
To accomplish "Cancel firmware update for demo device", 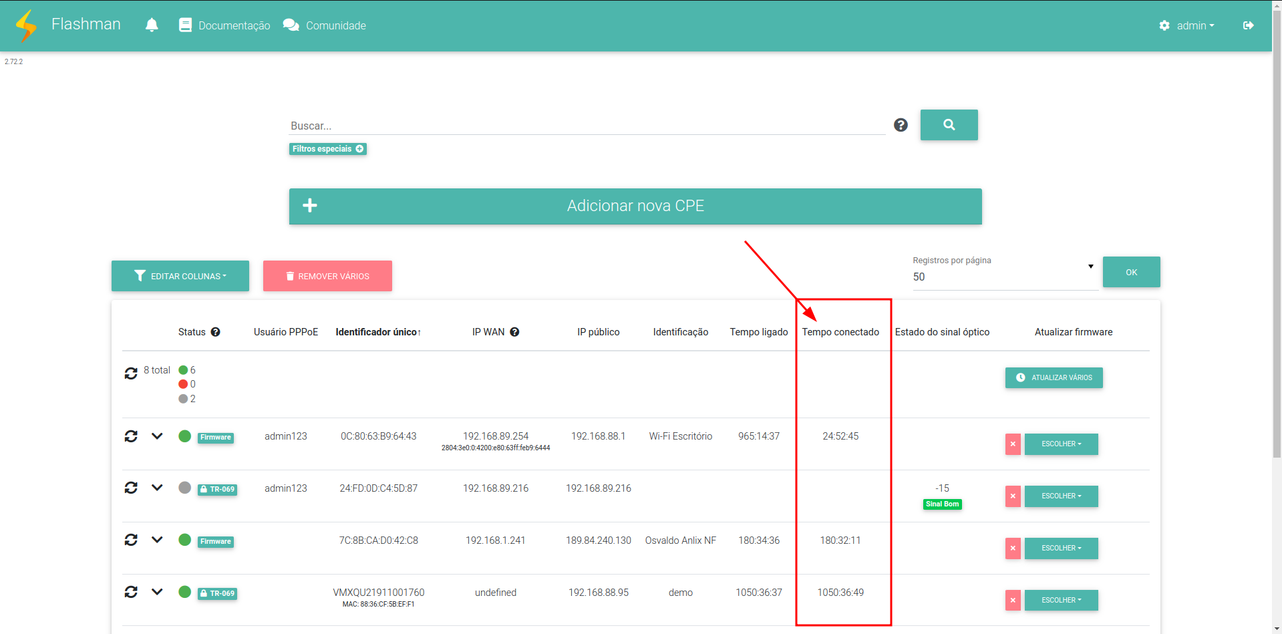I will [x=1013, y=601].
